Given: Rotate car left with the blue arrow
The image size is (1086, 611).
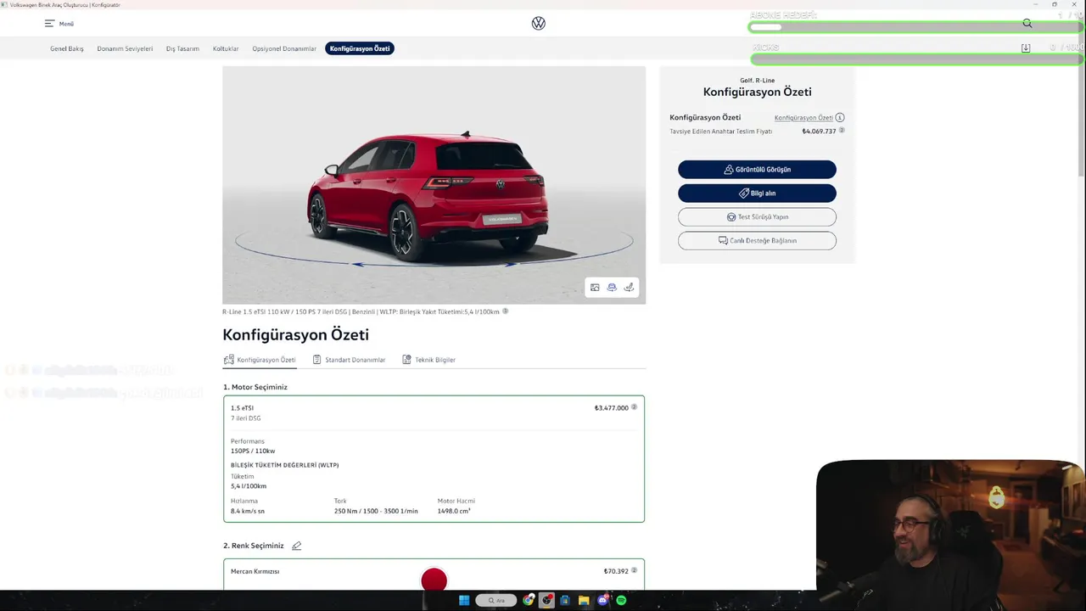Looking at the screenshot, I should [x=358, y=264].
